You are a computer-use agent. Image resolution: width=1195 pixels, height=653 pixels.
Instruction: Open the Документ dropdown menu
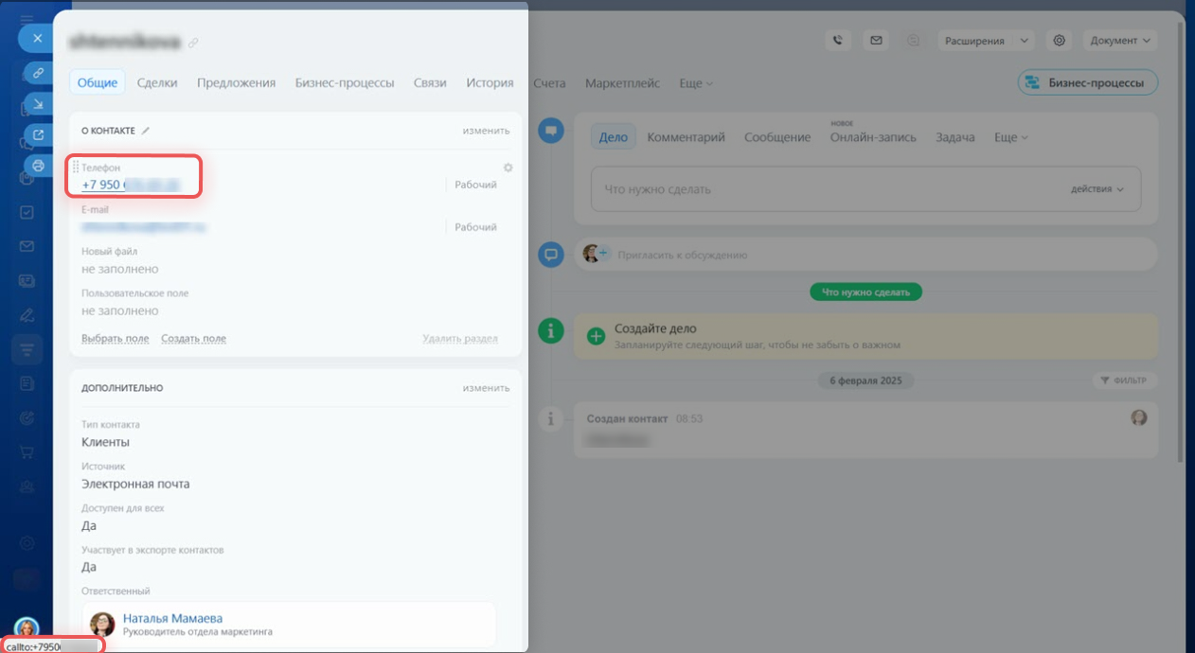pyautogui.click(x=1120, y=41)
